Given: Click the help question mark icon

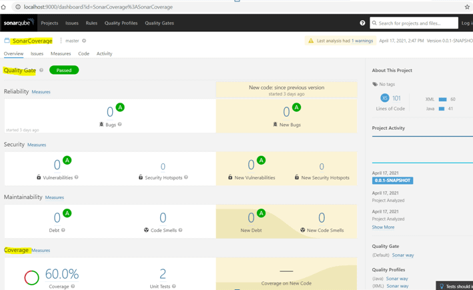Looking at the screenshot, I should click(x=362, y=23).
